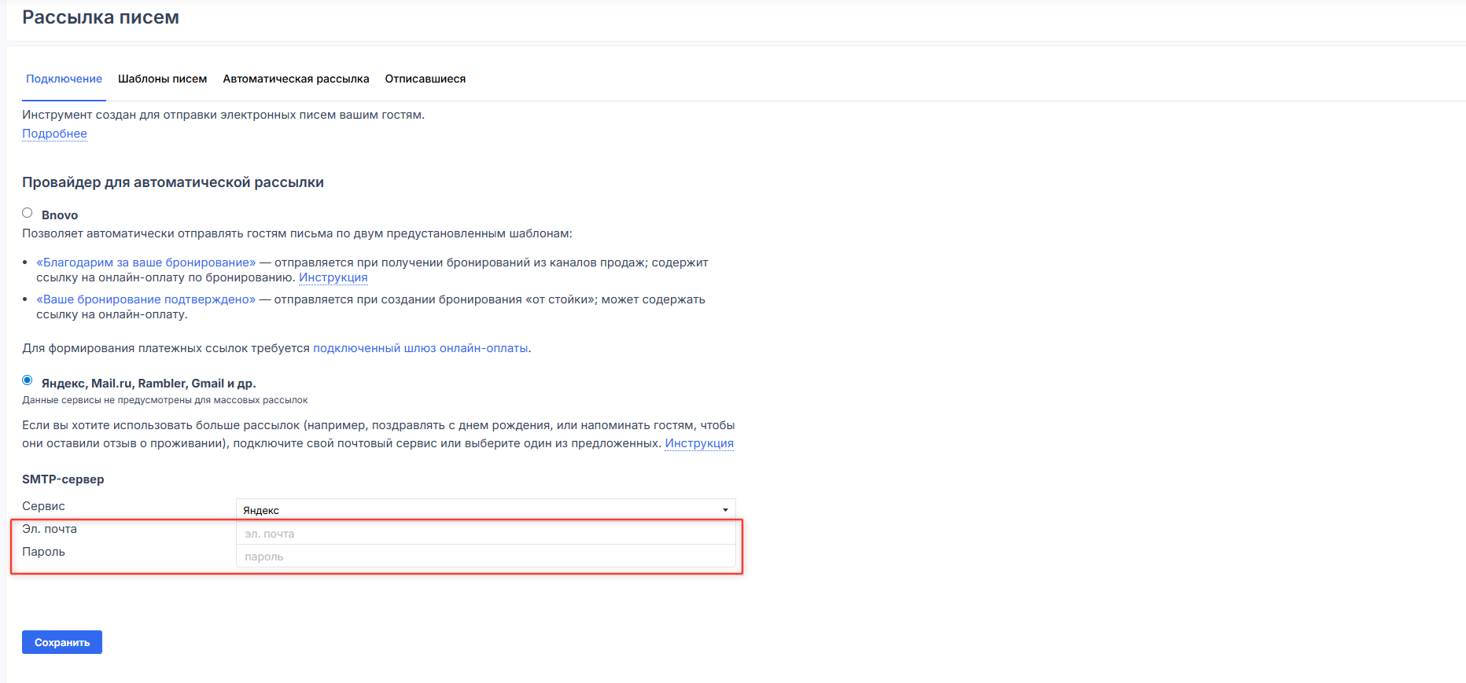The width and height of the screenshot is (1466, 683).
Task: Click the Рассылка писем page heading
Action: click(101, 17)
